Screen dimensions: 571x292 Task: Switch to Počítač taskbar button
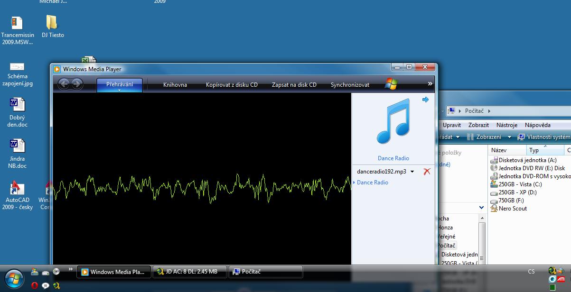click(266, 272)
